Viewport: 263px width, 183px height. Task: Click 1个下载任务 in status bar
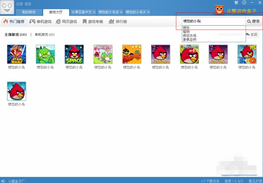tap(210, 181)
